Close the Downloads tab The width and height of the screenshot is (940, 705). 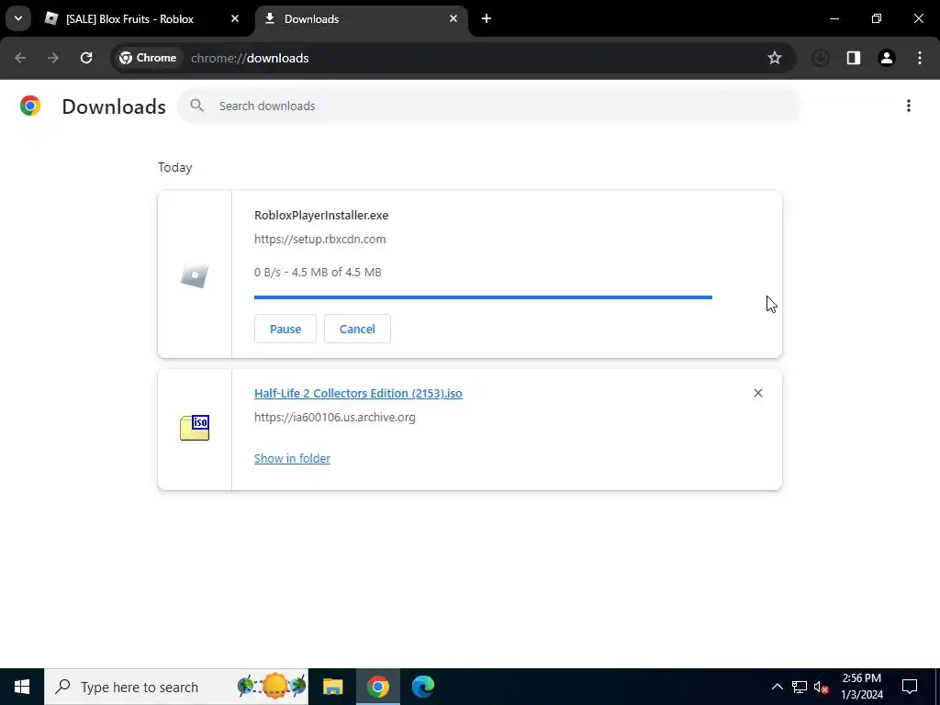tap(453, 18)
